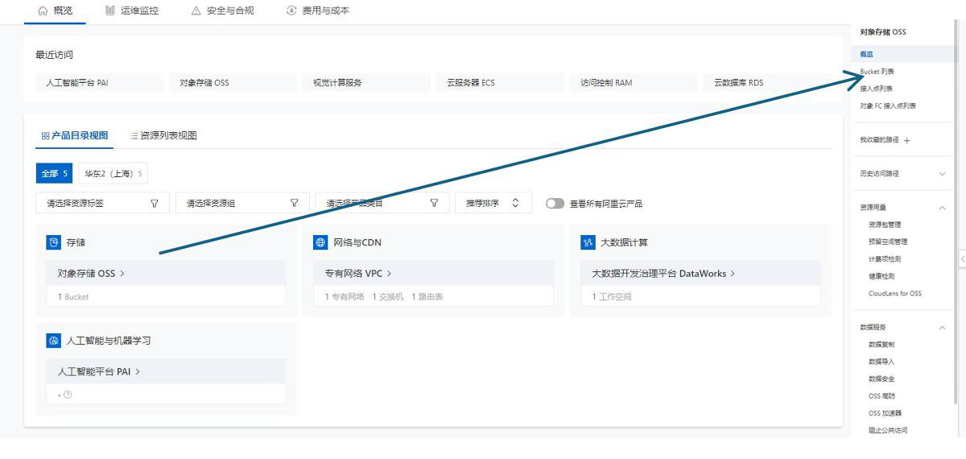Switch to 资源列表视图 view tab
Image resolution: width=966 pixels, height=459 pixels.
click(163, 135)
